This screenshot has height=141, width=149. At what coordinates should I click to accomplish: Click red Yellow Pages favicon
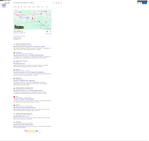click(14, 97)
